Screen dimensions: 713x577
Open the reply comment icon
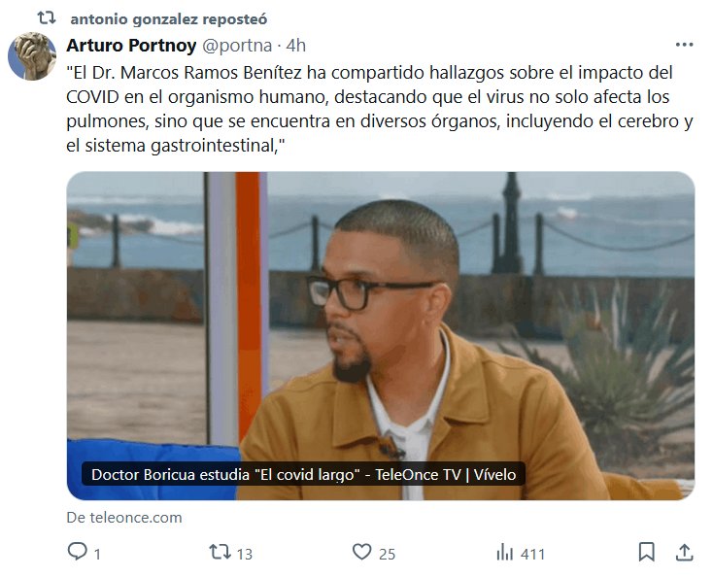pyautogui.click(x=78, y=552)
